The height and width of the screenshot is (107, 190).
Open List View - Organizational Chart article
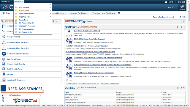(87, 31)
